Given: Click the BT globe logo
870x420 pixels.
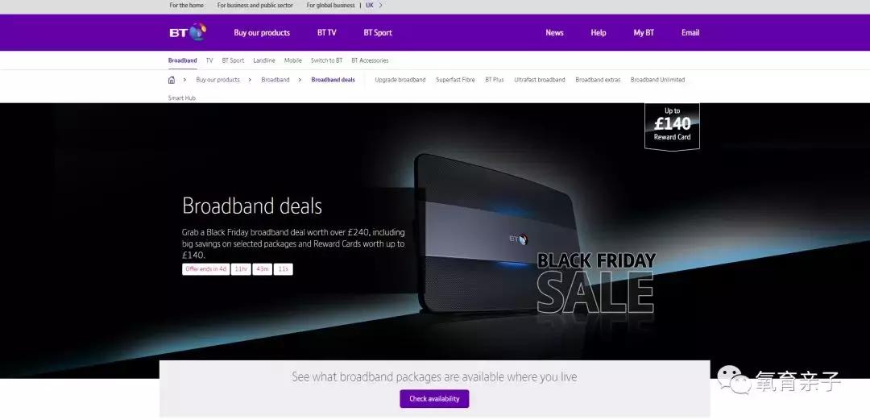Looking at the screenshot, I should (188, 32).
